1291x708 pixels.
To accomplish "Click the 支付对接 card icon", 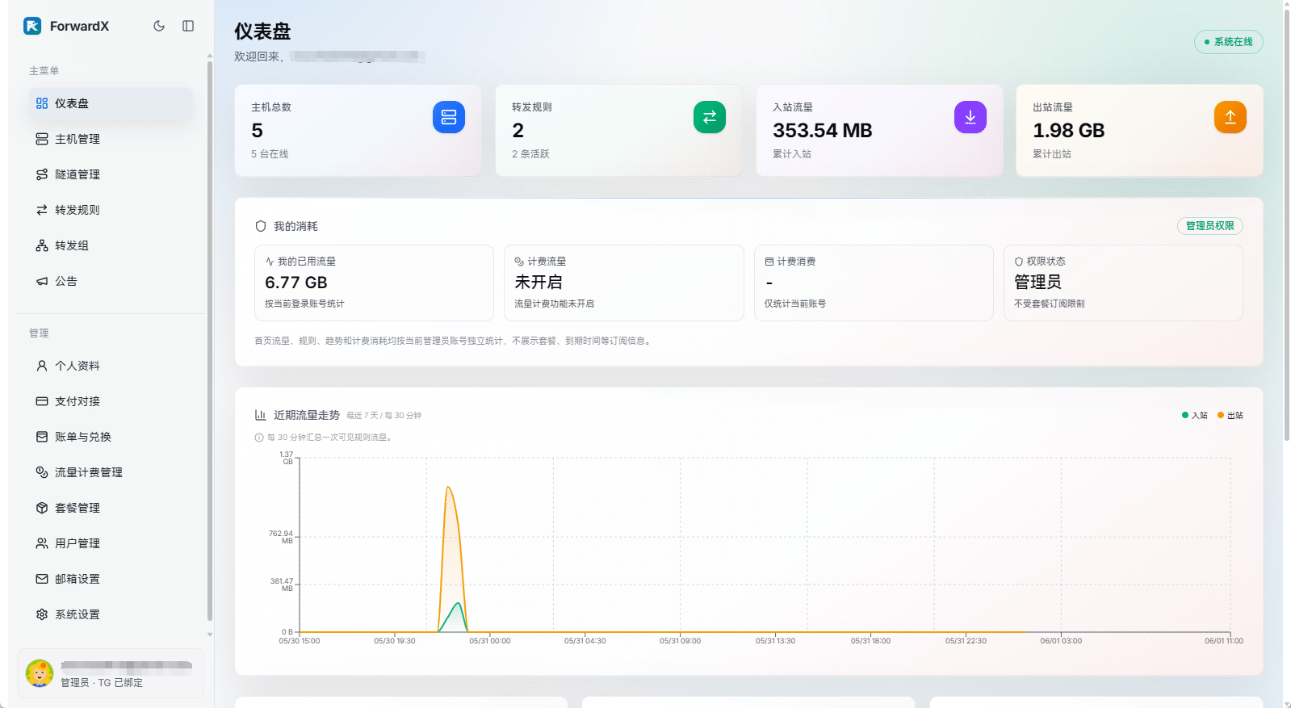I will pos(42,401).
